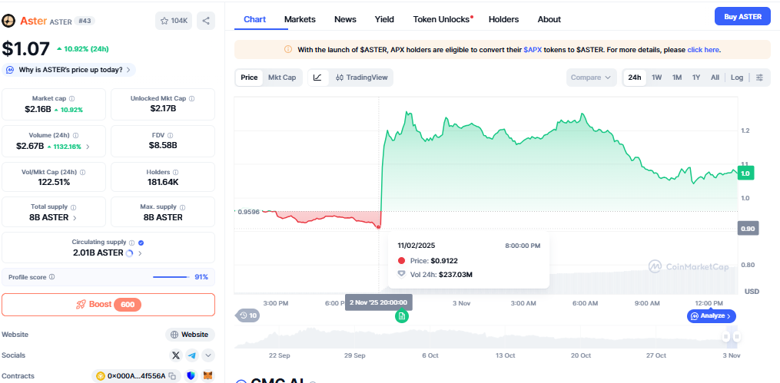Expand 'Why is ASTER's price up today?'

coord(68,70)
